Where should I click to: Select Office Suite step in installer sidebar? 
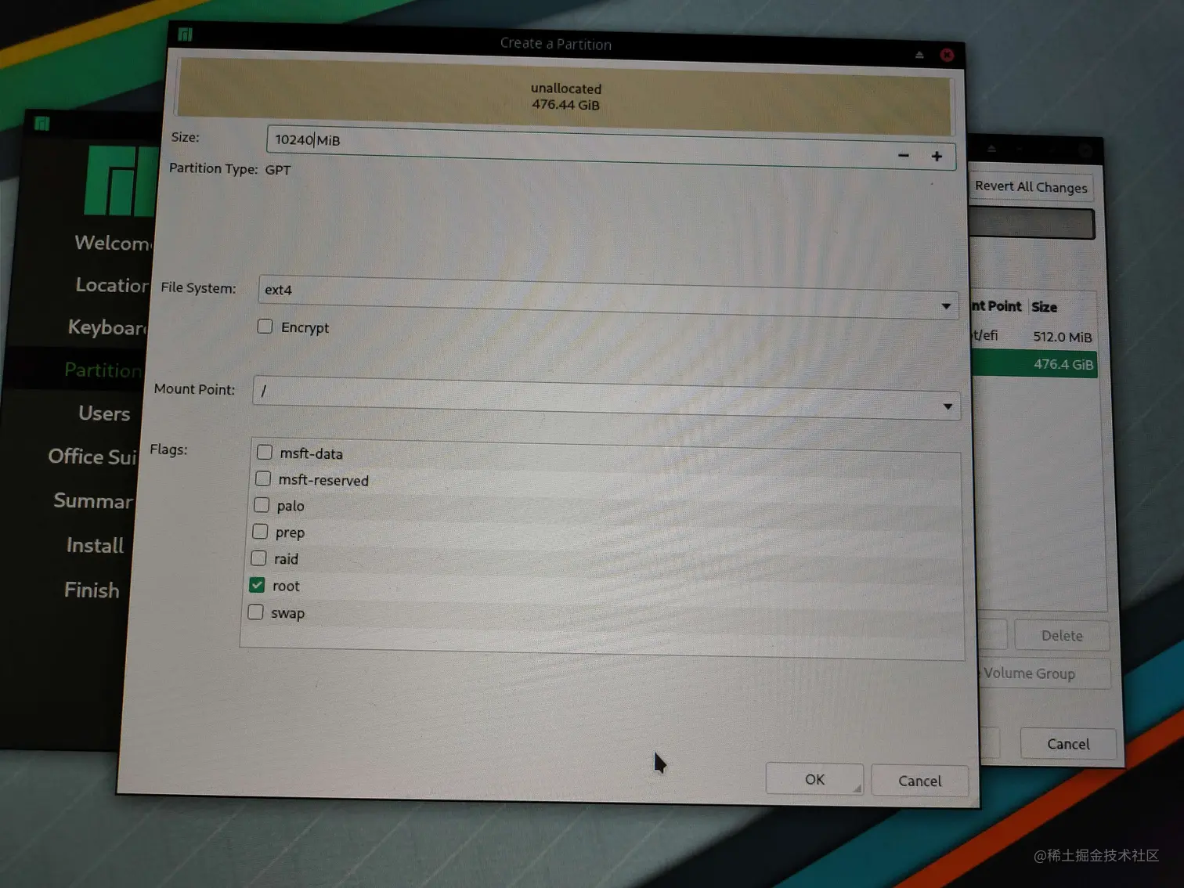[92, 457]
